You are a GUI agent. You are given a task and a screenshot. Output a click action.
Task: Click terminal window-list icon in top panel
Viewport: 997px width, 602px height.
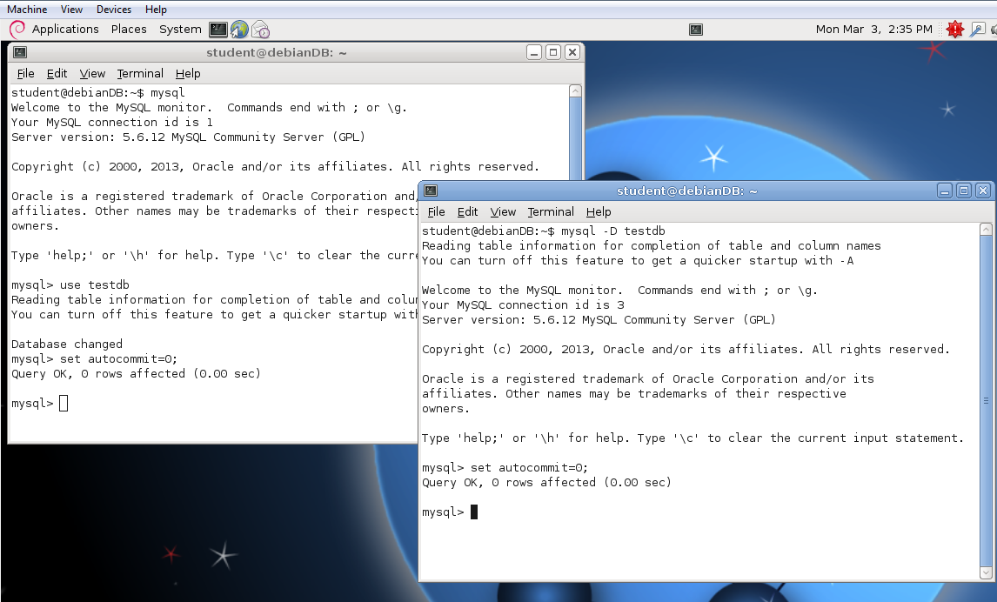pos(696,30)
